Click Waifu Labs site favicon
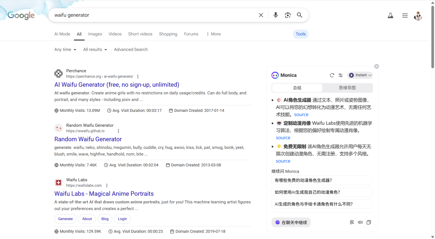 [58, 182]
